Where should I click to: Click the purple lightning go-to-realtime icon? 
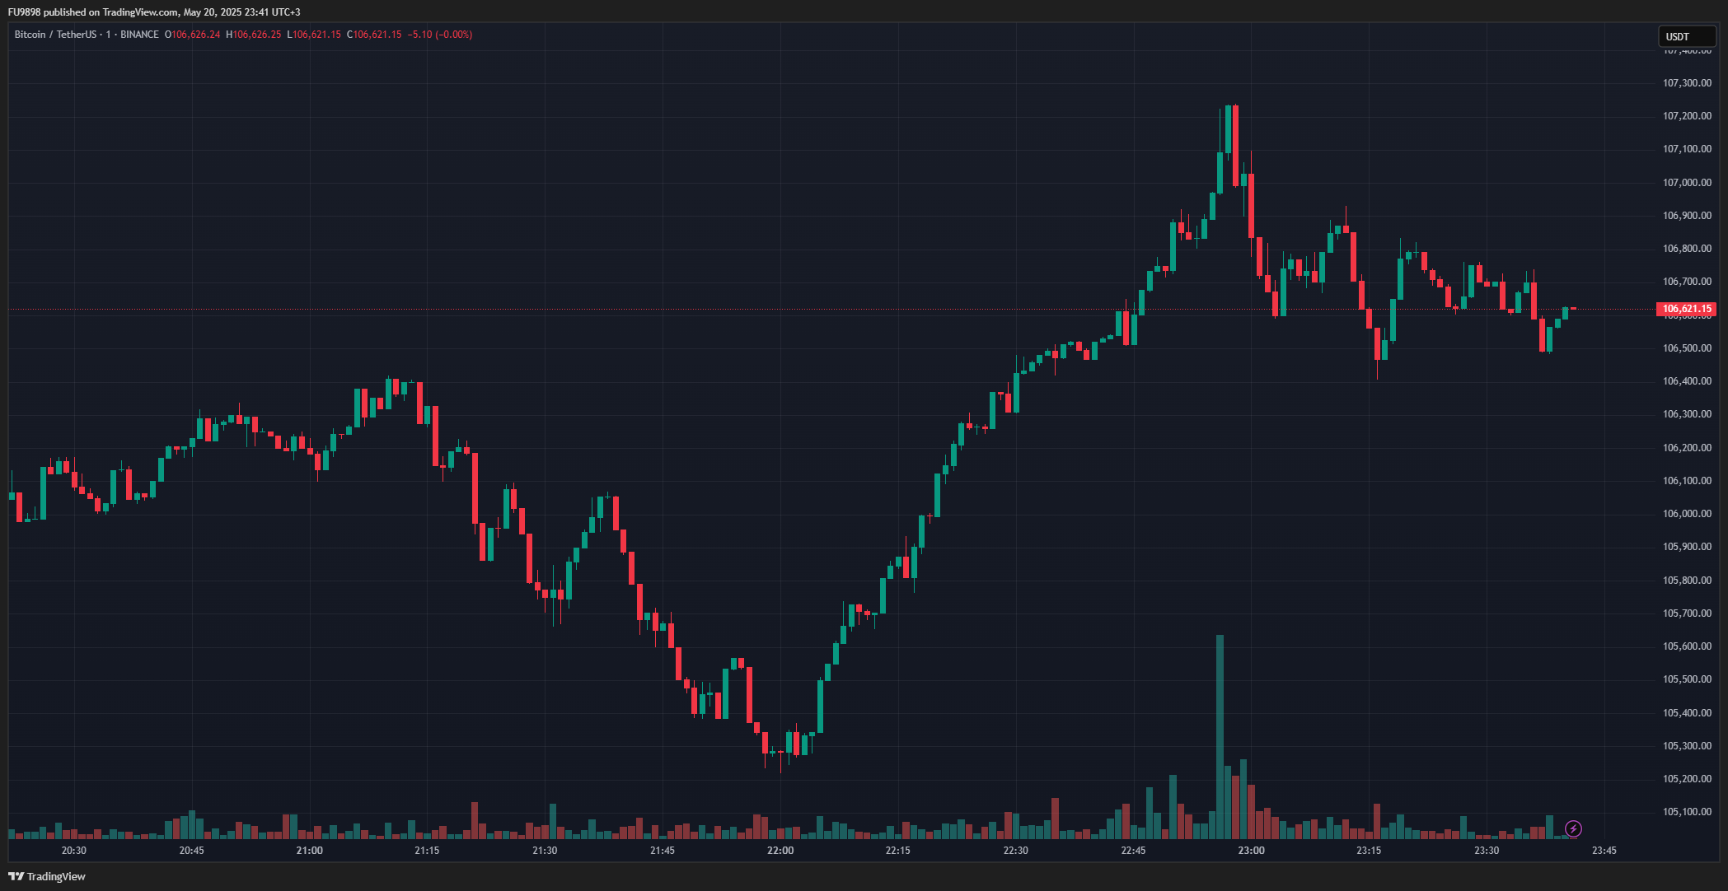click(x=1573, y=828)
